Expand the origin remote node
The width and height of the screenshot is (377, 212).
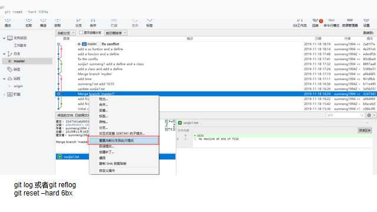tap(9, 86)
